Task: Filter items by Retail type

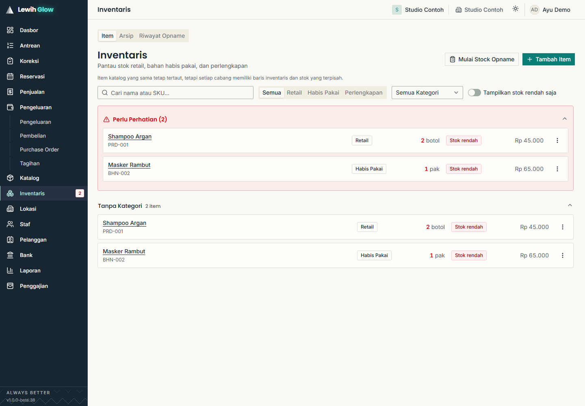Action: pyautogui.click(x=294, y=93)
